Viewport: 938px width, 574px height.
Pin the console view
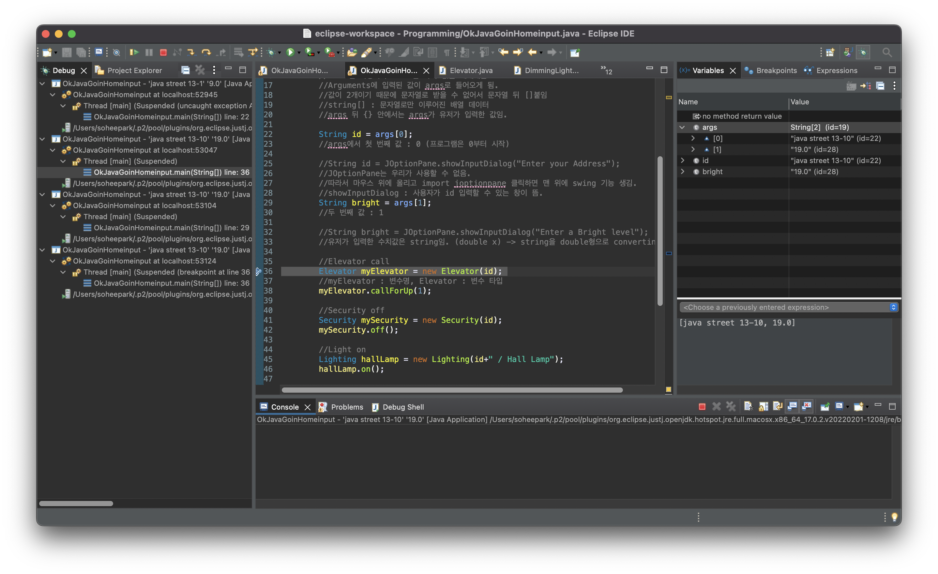click(825, 406)
